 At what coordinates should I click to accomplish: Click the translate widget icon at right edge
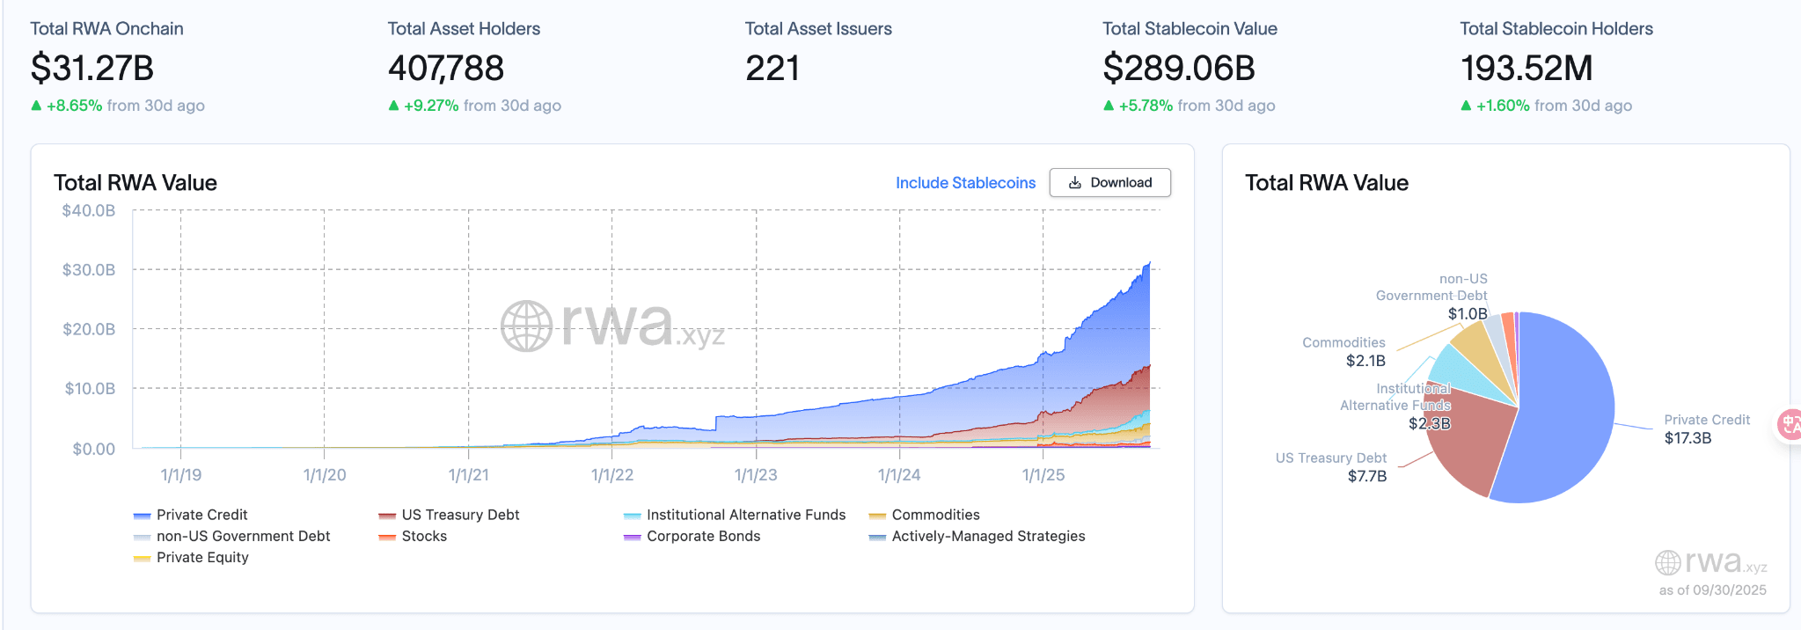(x=1790, y=425)
